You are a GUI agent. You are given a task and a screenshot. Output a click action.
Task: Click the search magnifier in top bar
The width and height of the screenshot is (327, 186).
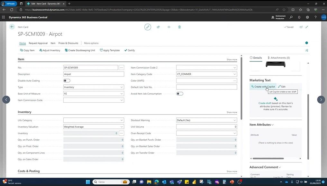tap(291, 17)
